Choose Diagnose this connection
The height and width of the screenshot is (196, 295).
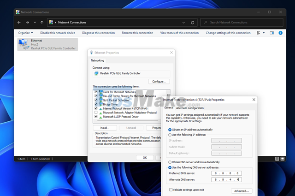coord(98,33)
